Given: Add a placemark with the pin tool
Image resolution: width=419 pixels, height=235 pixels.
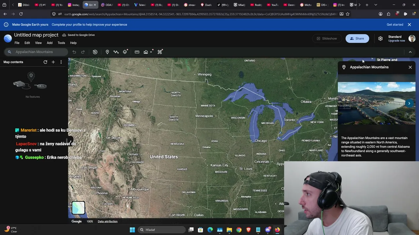Looking at the screenshot, I should tap(107, 52).
